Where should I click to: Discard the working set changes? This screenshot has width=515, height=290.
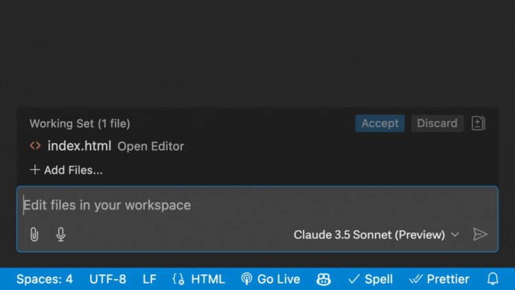pyautogui.click(x=437, y=123)
